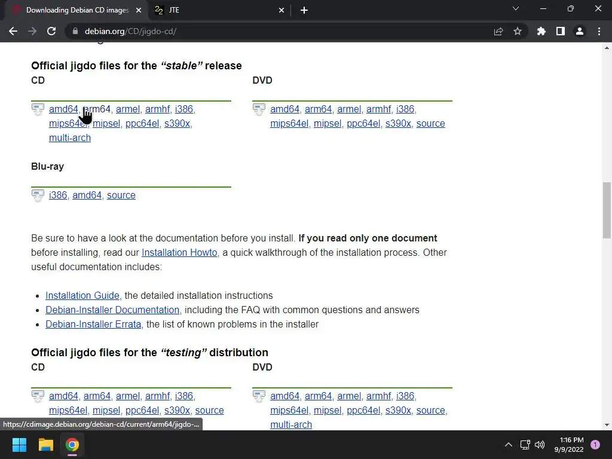Open the Chrome profile icon
This screenshot has height=459, width=612.
(x=580, y=31)
